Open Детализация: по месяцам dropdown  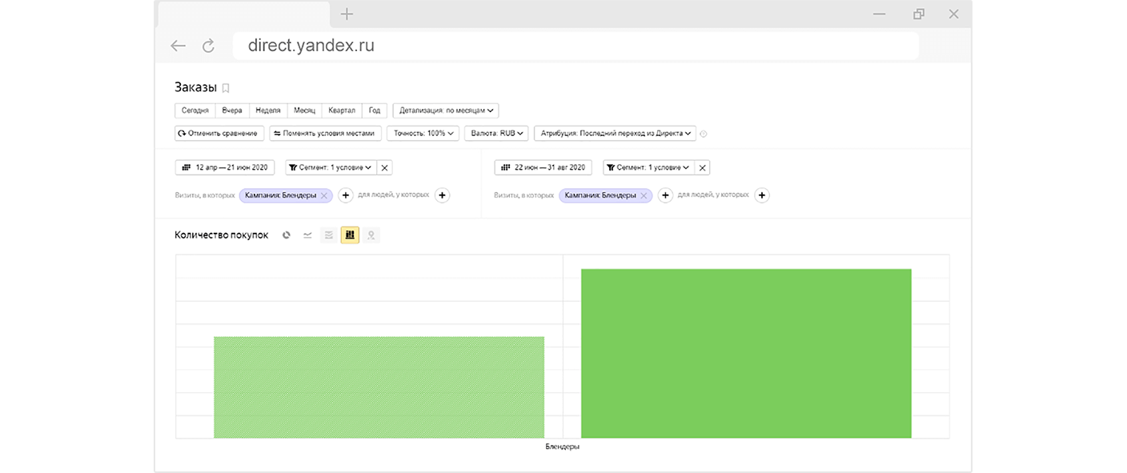tap(446, 111)
